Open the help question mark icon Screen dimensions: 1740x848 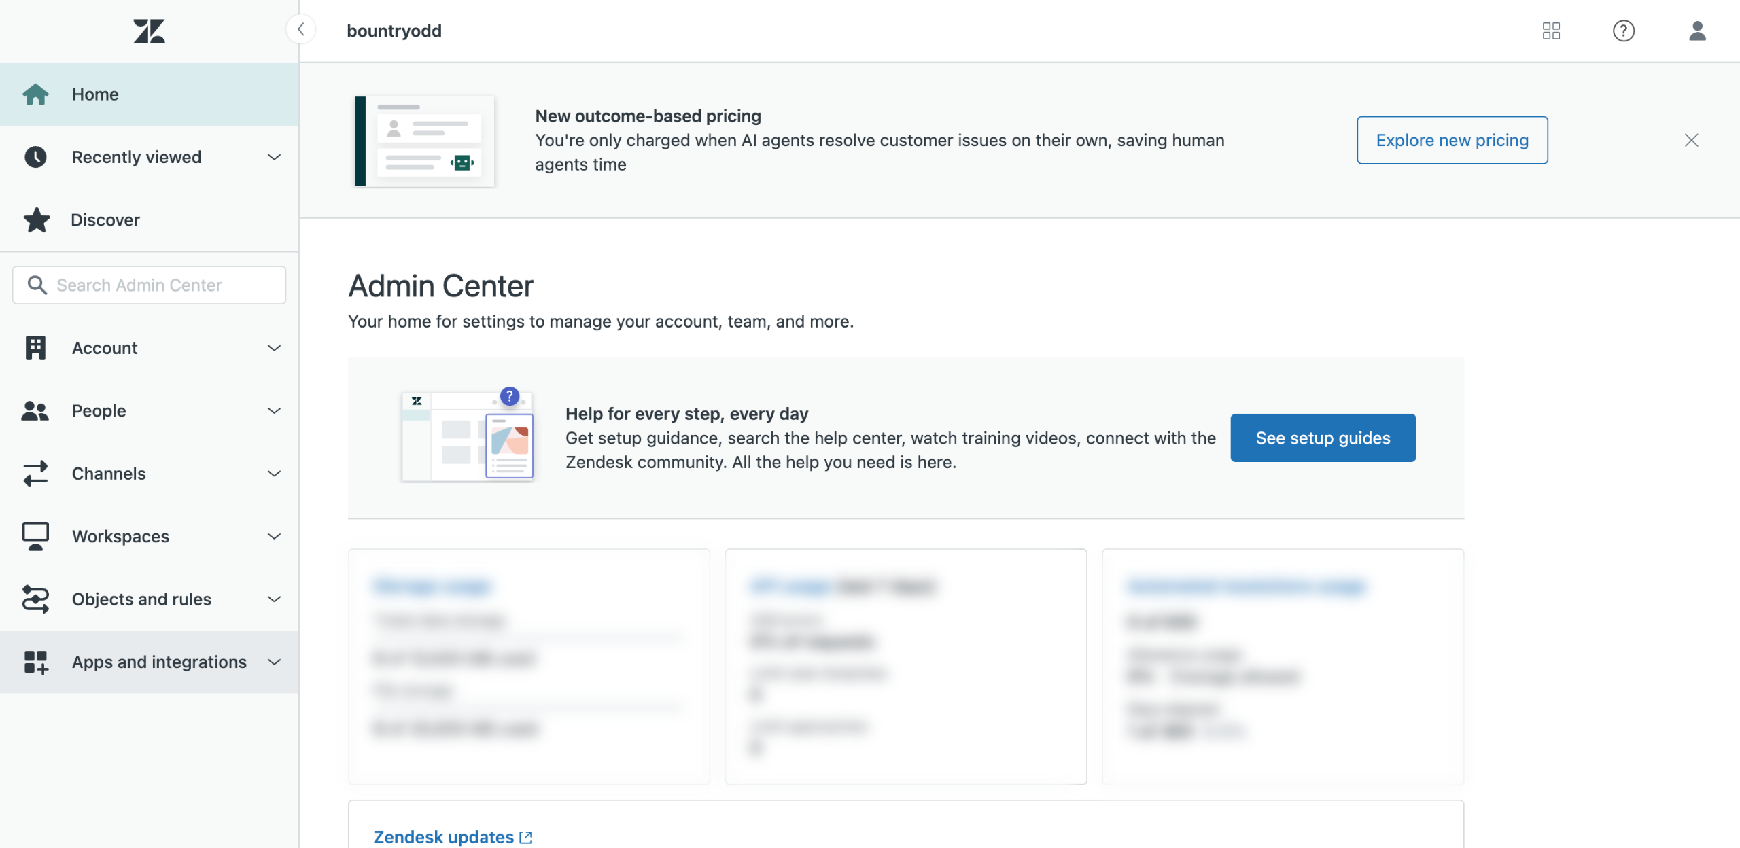coord(1623,31)
